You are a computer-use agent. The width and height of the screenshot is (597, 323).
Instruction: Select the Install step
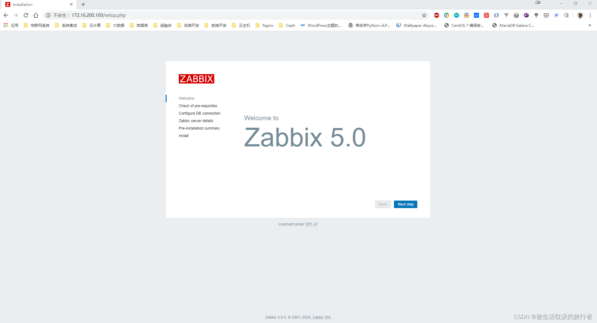point(183,136)
